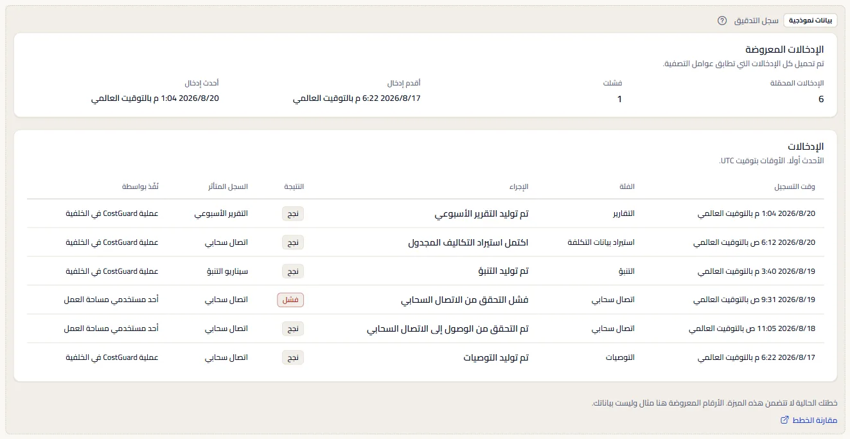Click the نجح badge in the التقرير الأسبوعي row
The image size is (850, 439).
(x=293, y=214)
